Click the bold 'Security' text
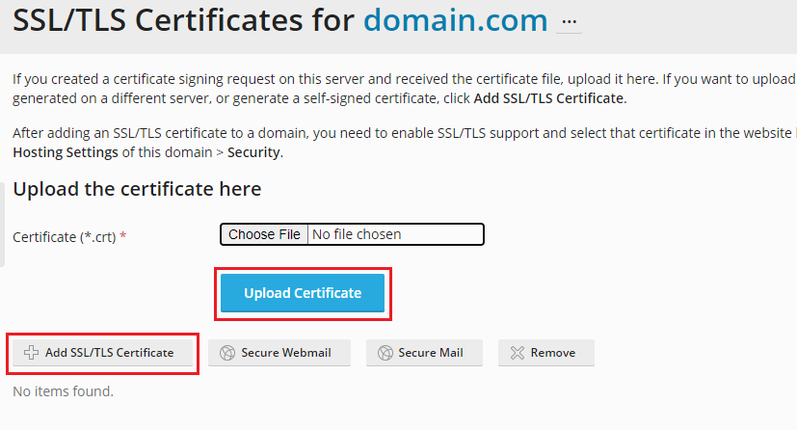 (254, 152)
